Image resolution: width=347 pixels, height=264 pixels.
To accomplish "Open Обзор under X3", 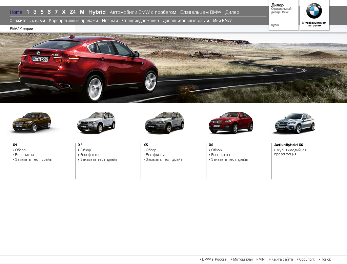I will (86, 150).
